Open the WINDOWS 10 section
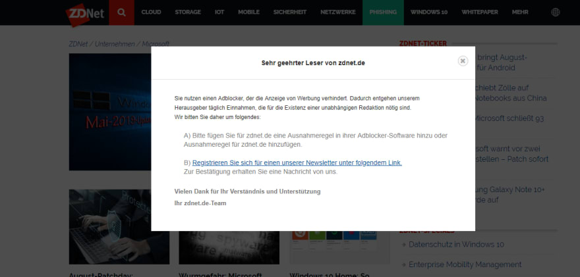 point(428,13)
